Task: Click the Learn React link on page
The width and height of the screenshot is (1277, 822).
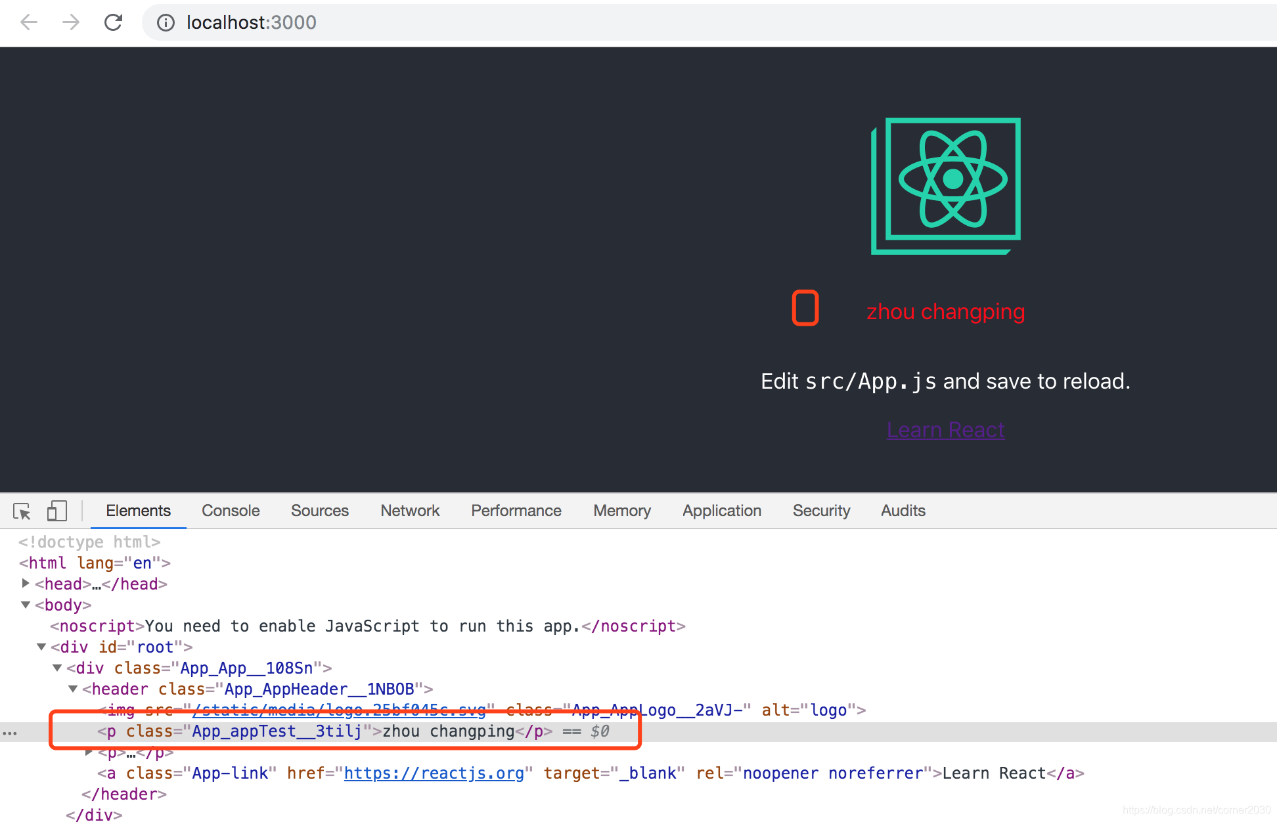Action: 946,430
